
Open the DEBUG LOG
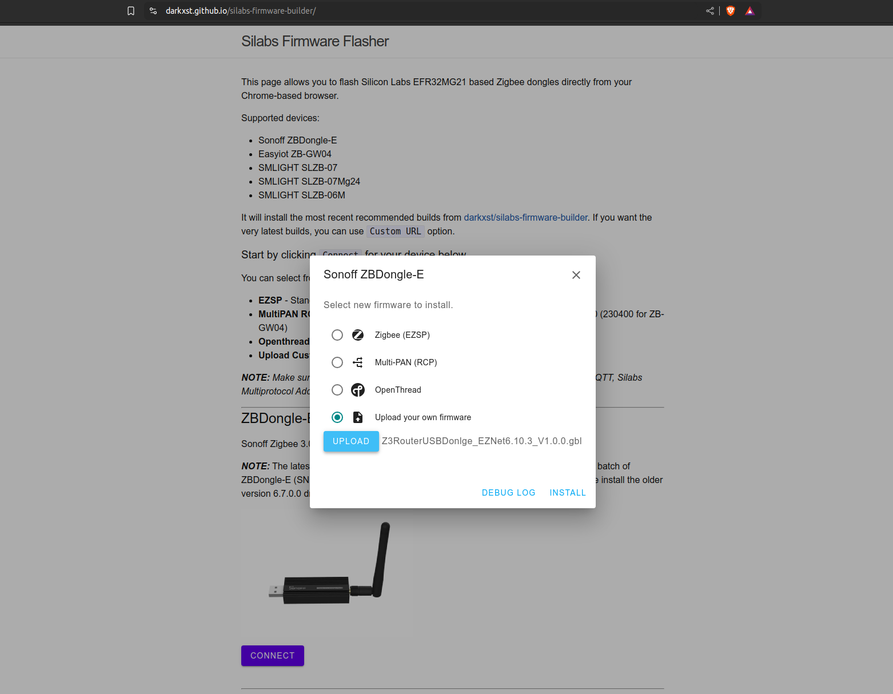click(509, 493)
